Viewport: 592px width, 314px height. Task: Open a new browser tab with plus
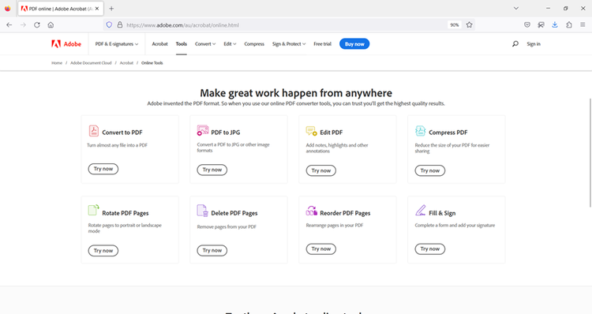click(x=111, y=9)
